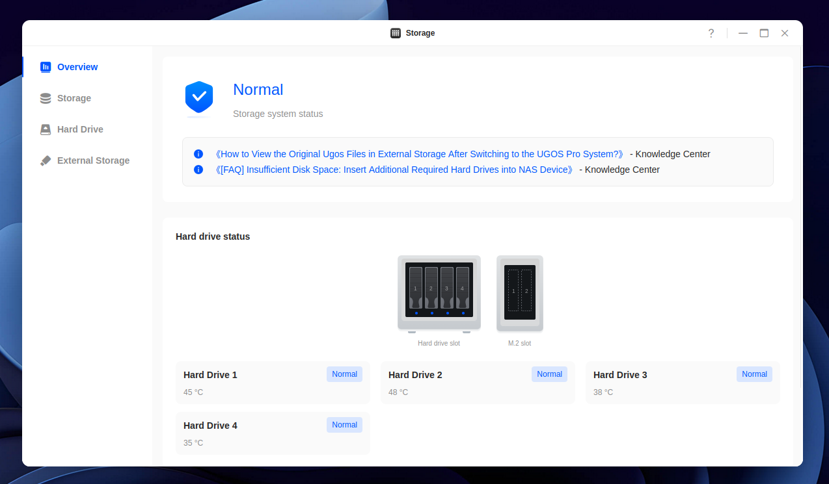829x484 pixels.
Task: Click the Overview bar chart icon
Action: 46,67
